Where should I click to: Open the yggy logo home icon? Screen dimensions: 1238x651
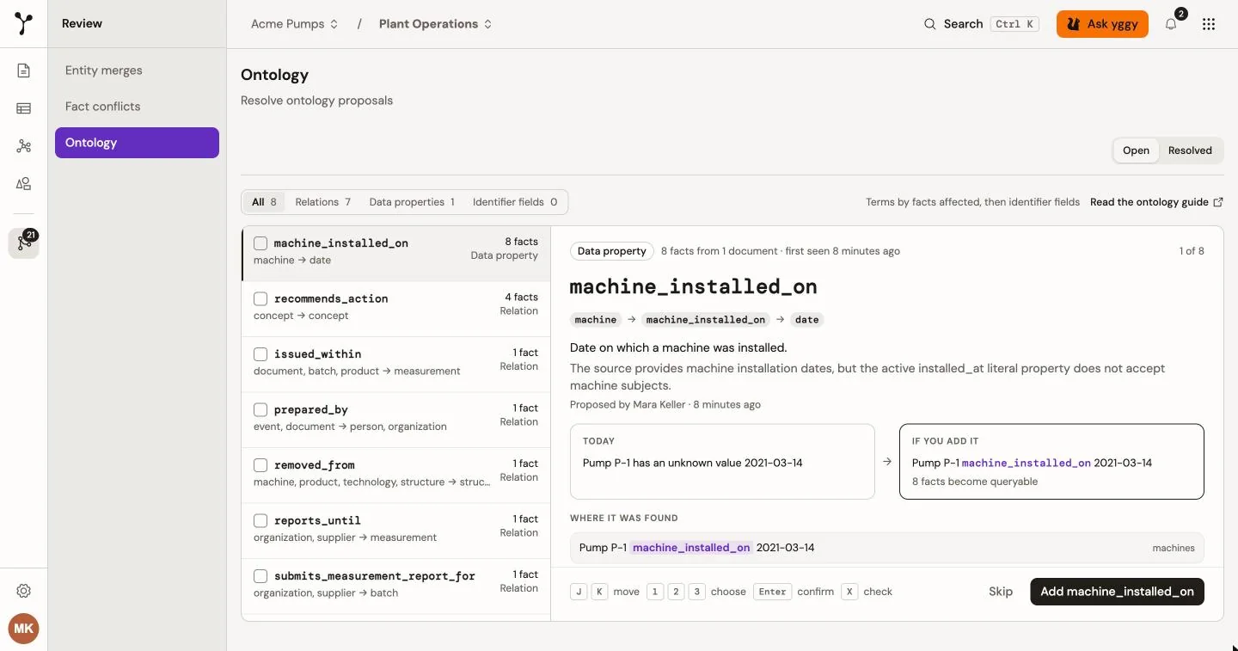24,23
